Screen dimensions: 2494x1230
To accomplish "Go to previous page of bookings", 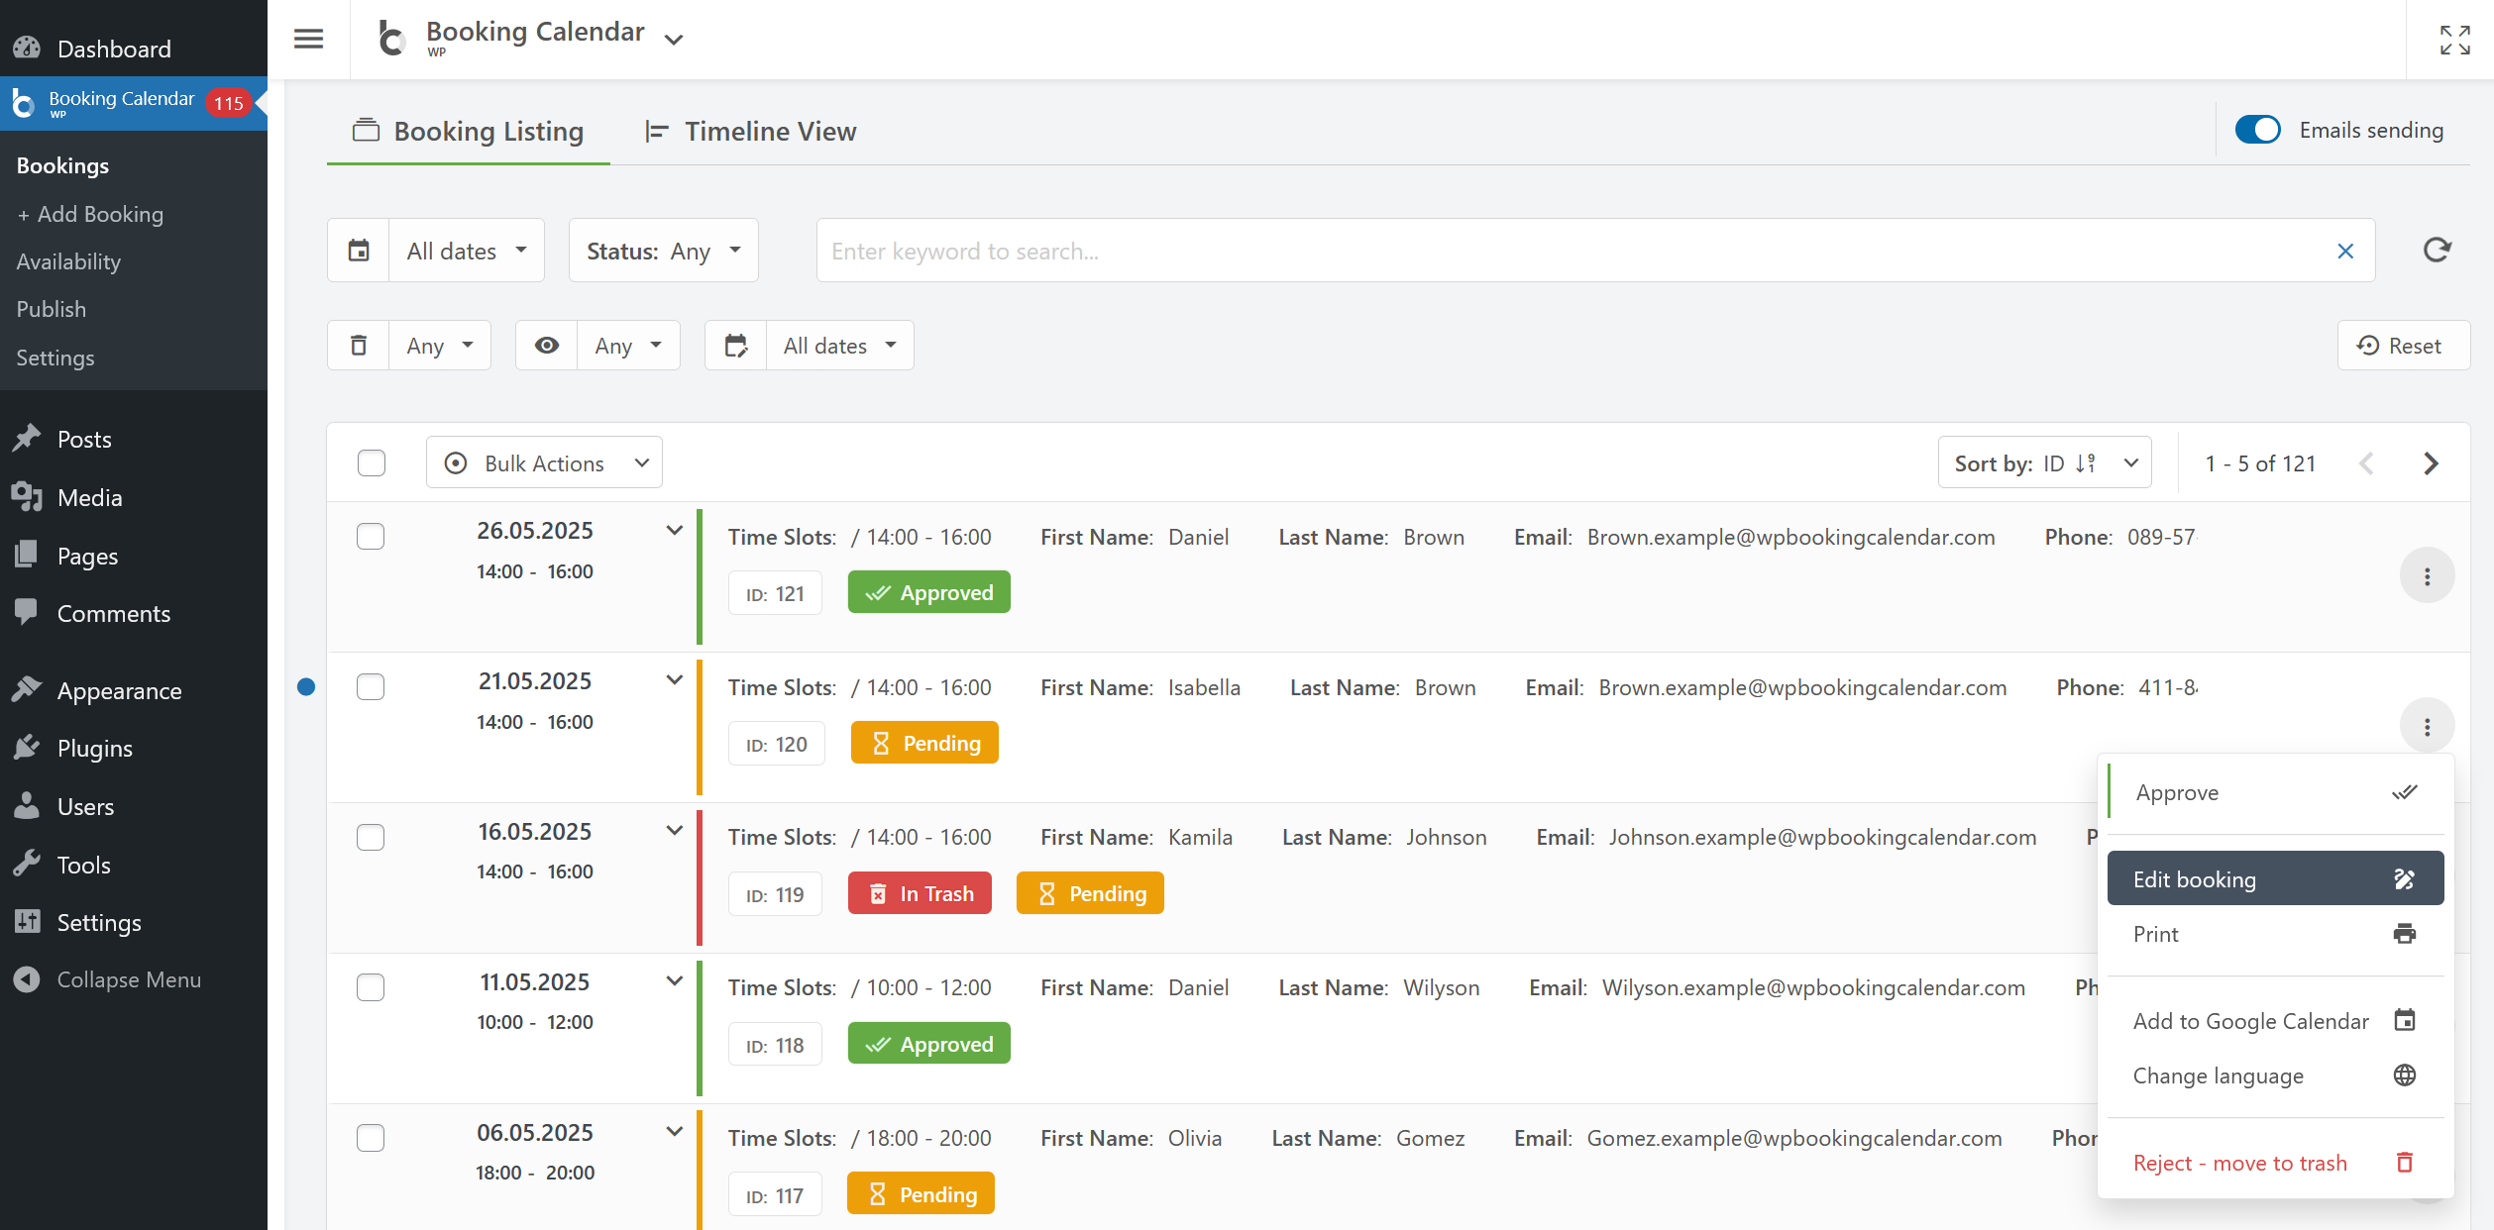I will [x=2366, y=463].
